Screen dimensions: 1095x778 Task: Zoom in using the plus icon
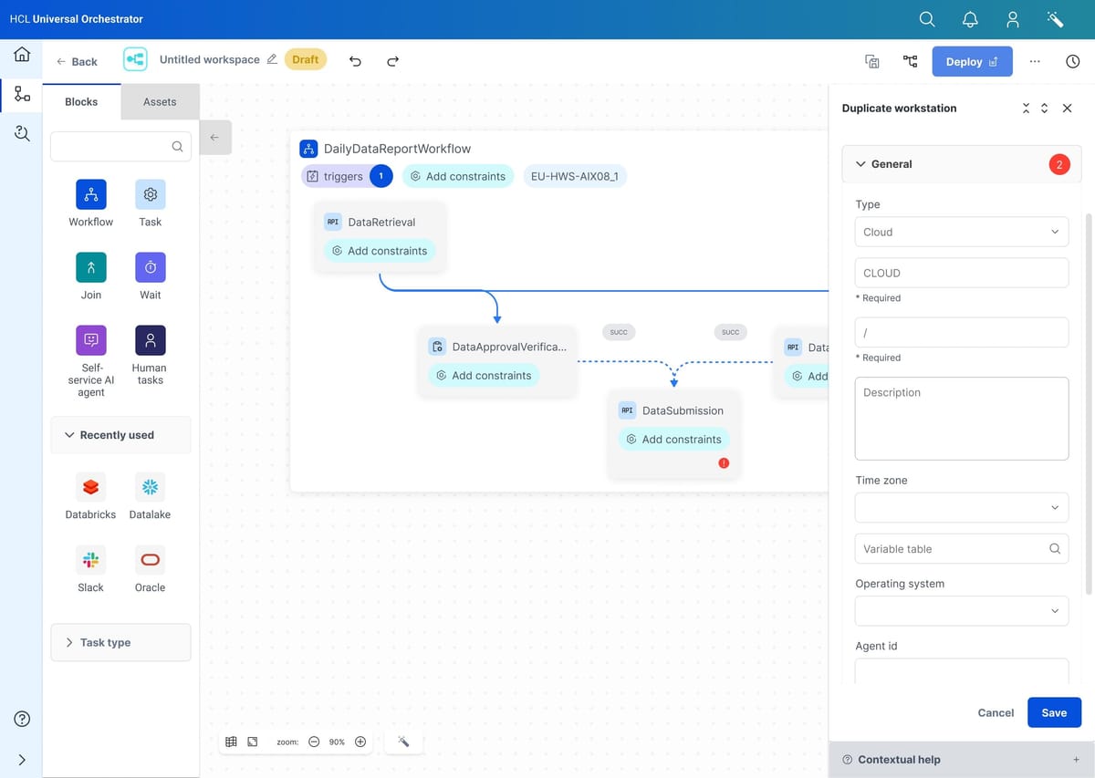(x=360, y=742)
